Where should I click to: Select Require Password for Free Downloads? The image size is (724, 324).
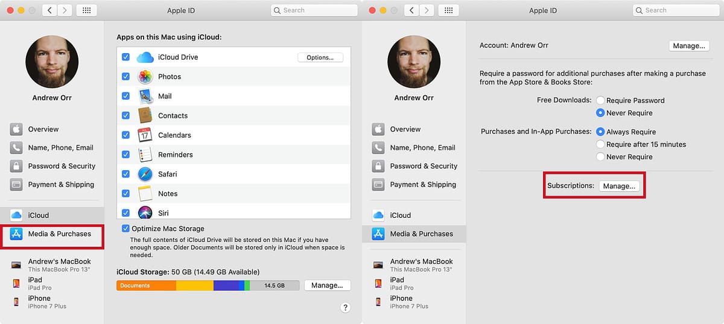point(600,100)
